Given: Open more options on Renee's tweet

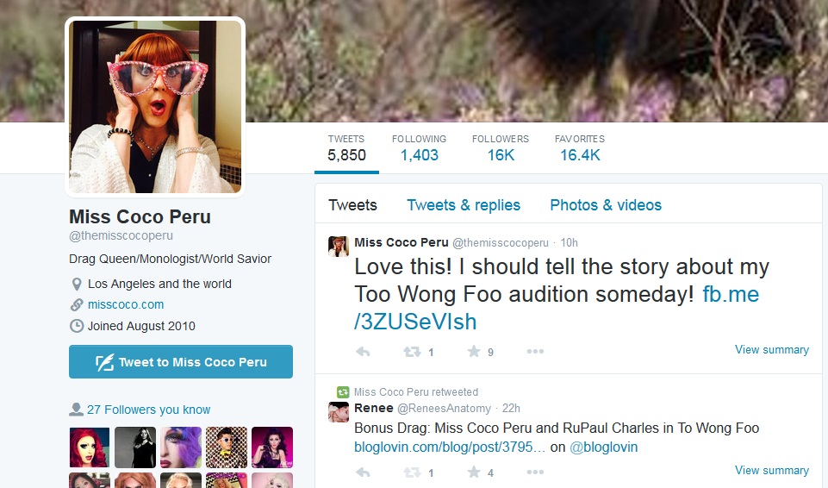Looking at the screenshot, I should tap(535, 472).
